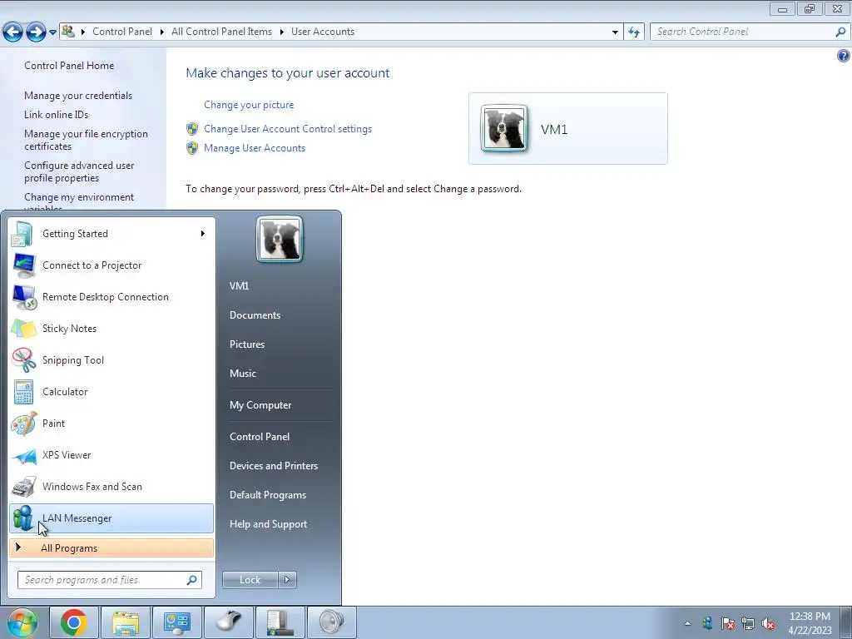The height and width of the screenshot is (639, 852).
Task: Click the user picture in Start menu
Action: coord(280,239)
